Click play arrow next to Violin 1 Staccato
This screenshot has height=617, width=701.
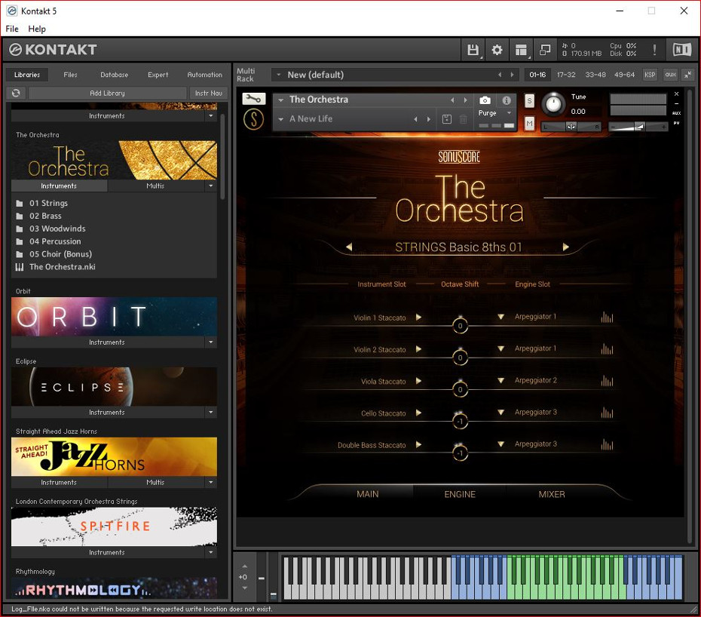pos(418,318)
